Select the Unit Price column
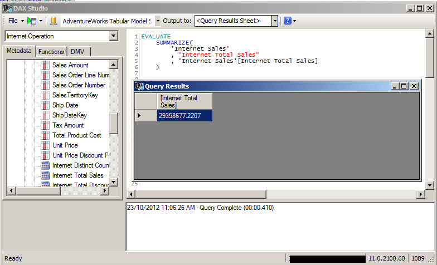The height and width of the screenshot is (265, 437). click(65, 145)
